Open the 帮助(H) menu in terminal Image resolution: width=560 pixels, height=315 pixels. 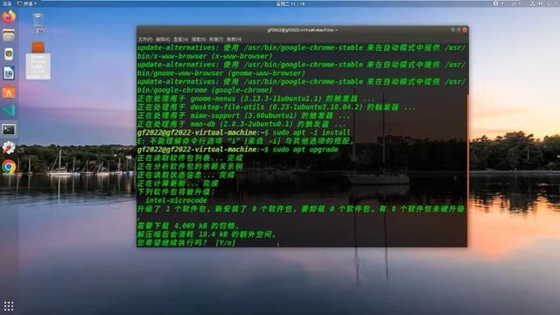coord(234,39)
